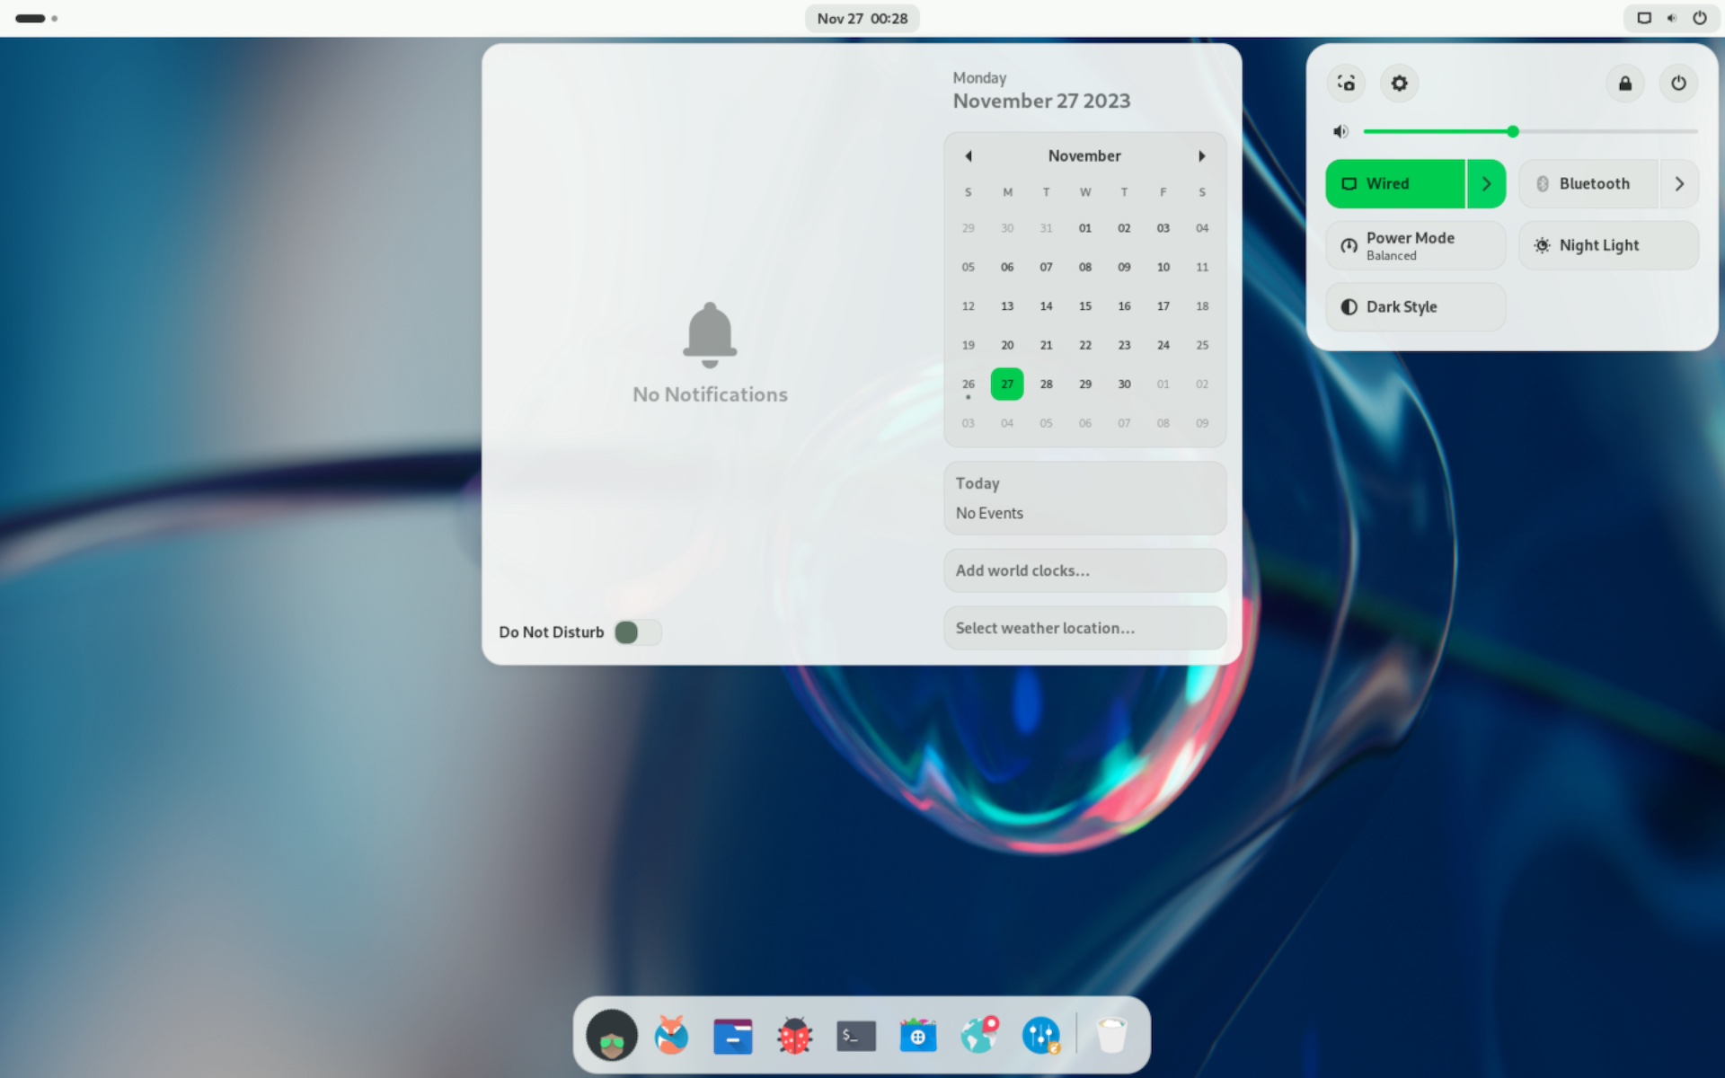Open the ladybug app in dock
The height and width of the screenshot is (1078, 1725).
794,1035
